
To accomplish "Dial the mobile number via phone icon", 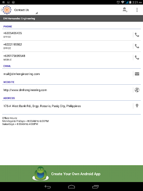I will pos(137,57).
